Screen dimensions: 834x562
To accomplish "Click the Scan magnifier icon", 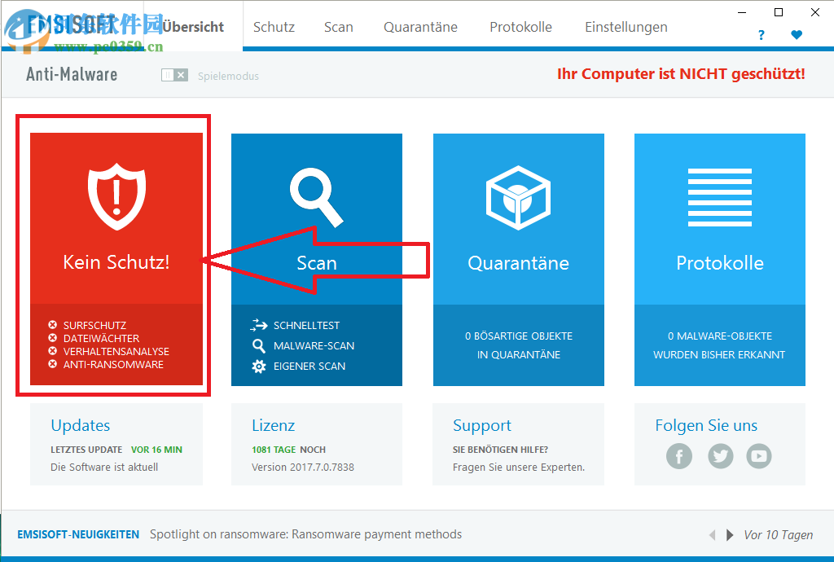I will (317, 195).
